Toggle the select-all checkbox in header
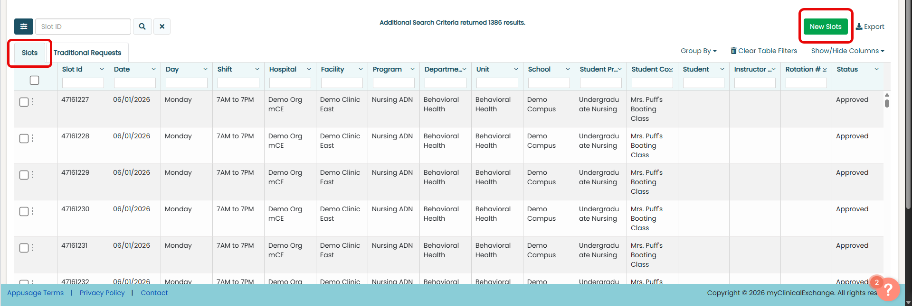The height and width of the screenshot is (306, 912). click(34, 81)
